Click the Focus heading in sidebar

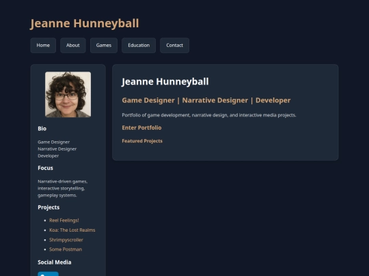pyautogui.click(x=45, y=168)
